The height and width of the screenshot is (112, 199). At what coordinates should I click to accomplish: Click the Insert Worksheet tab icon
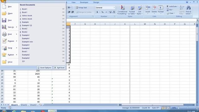[x=41, y=105]
